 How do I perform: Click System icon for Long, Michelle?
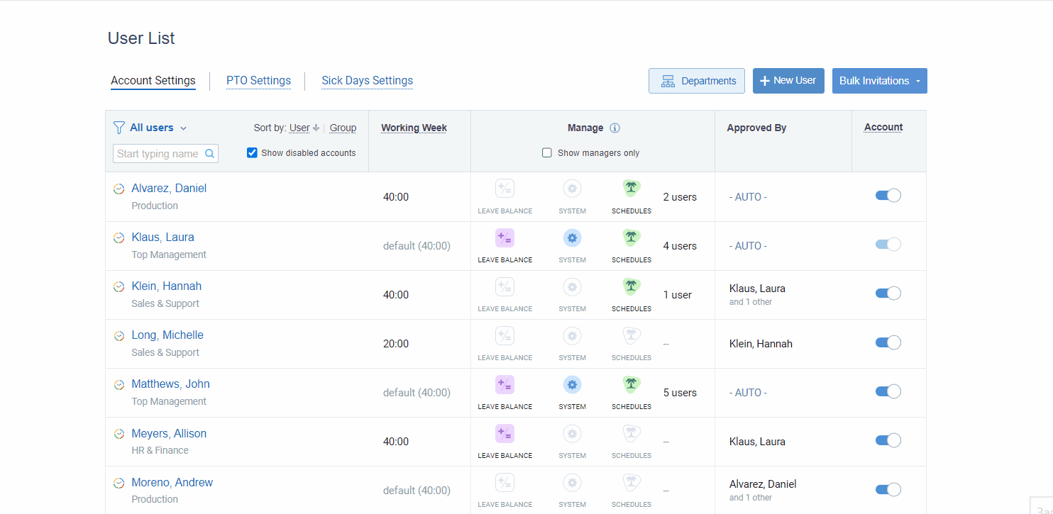573,335
